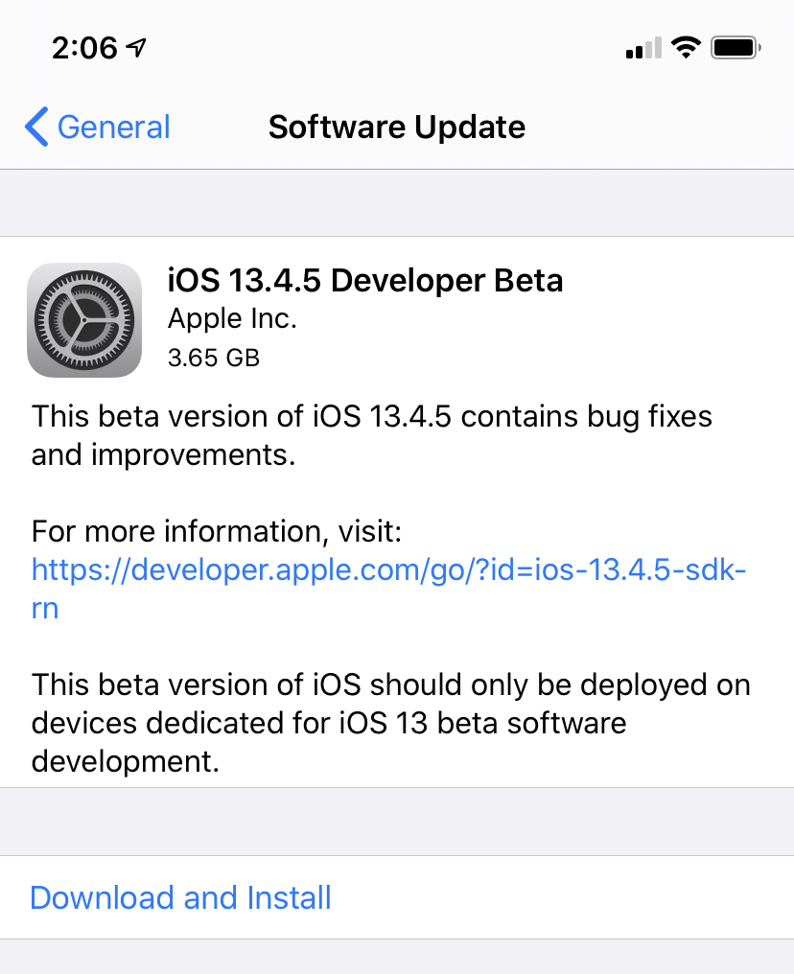The image size is (794, 974).
Task: Tap the gray gap above the update details
Action: 397,203
